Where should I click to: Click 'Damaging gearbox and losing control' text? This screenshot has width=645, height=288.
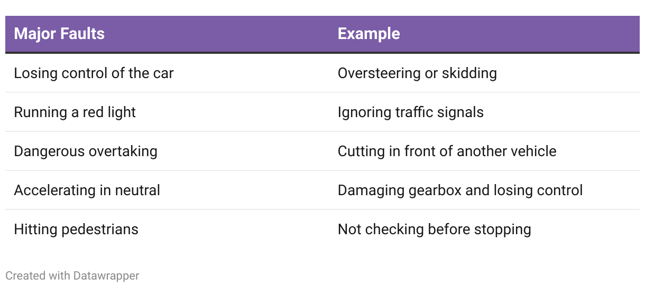pyautogui.click(x=460, y=190)
